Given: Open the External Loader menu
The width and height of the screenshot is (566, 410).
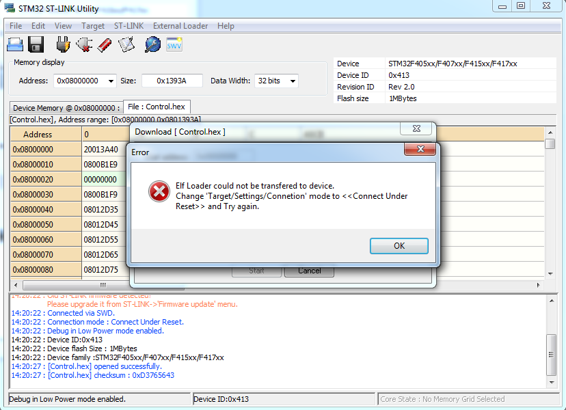Looking at the screenshot, I should click(180, 26).
